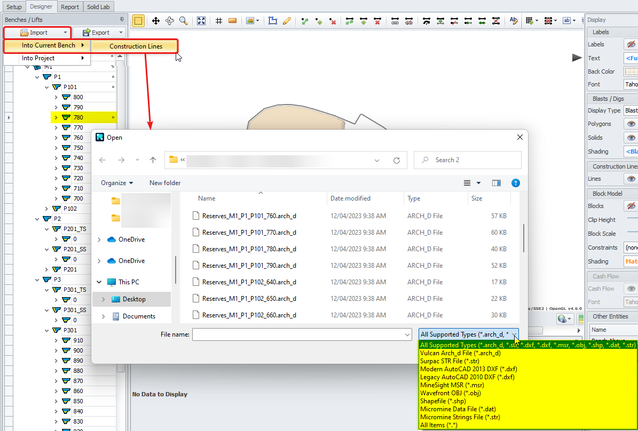Choose Into Project menu item
The width and height of the screenshot is (638, 431).
[38, 58]
